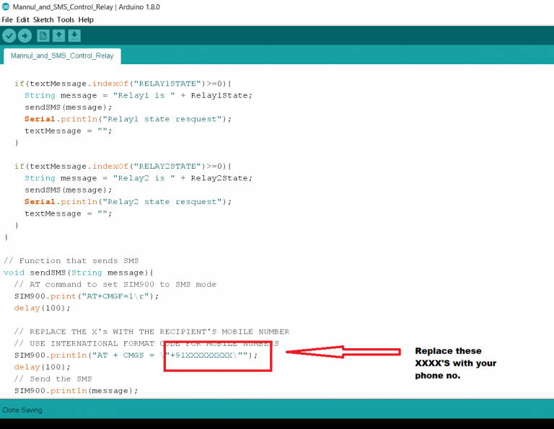Click the SIM900.println(message) line
Screen dimensions: 554x429
[x=76, y=391]
